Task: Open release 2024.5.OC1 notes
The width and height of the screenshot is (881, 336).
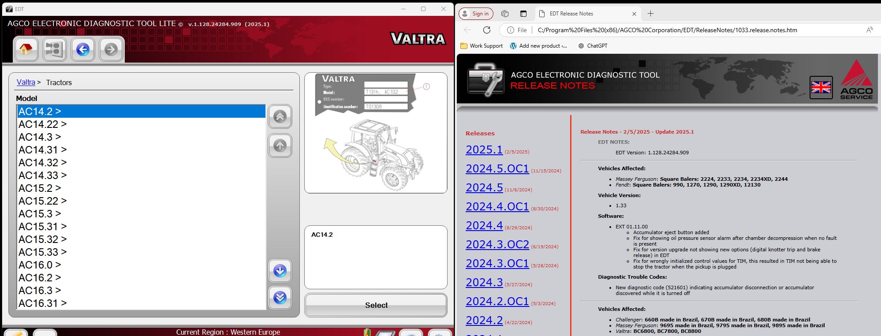Action: (497, 168)
